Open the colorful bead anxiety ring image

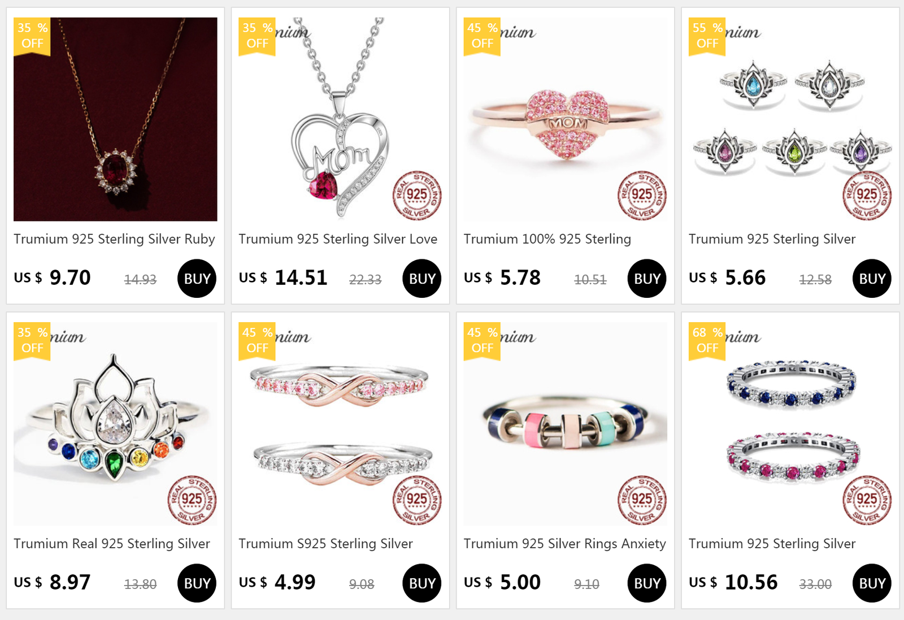point(565,424)
